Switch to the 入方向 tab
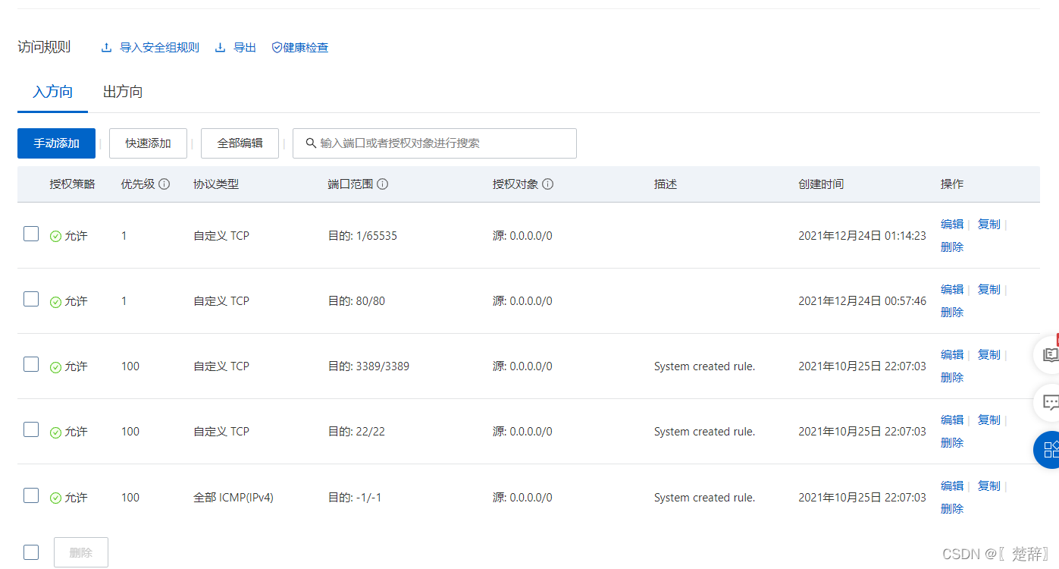Viewport: 1059px width, 569px height. tap(53, 93)
